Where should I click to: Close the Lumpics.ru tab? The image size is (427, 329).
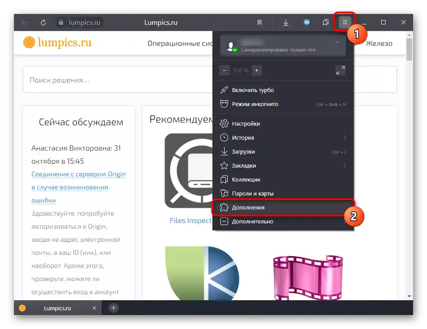click(x=94, y=308)
